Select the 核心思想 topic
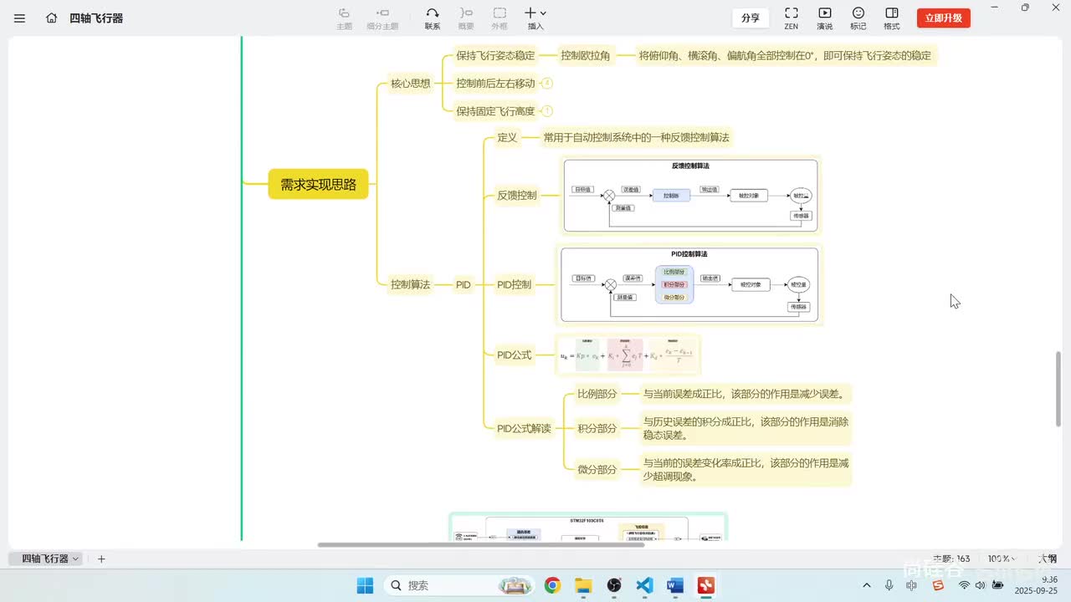This screenshot has width=1071, height=602. pyautogui.click(x=410, y=83)
